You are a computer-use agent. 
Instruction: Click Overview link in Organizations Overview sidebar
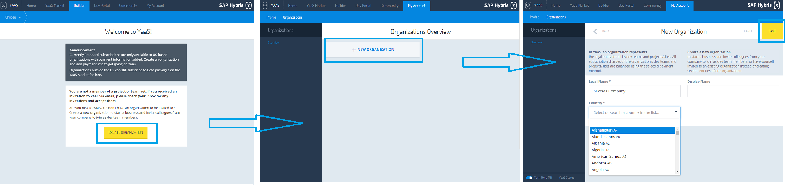point(273,43)
